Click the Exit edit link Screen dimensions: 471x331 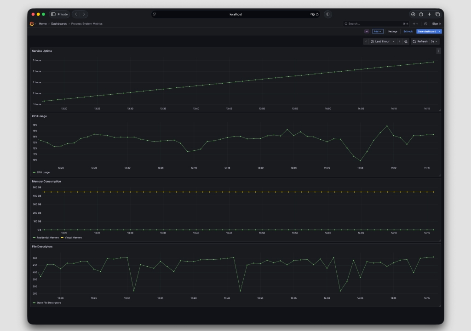click(x=408, y=31)
